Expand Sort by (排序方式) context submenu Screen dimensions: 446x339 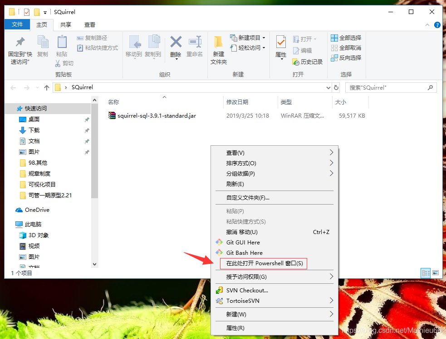pos(274,163)
